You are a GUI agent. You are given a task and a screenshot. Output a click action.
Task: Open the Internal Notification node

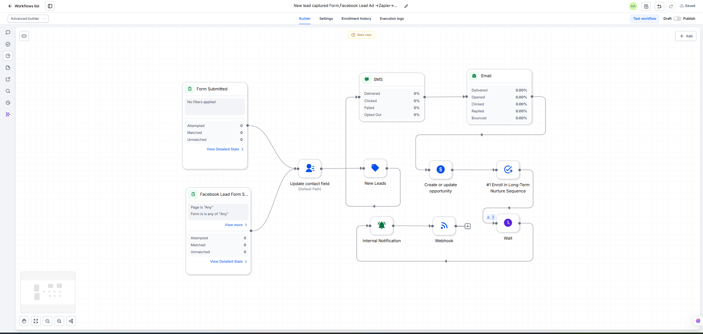tap(382, 226)
